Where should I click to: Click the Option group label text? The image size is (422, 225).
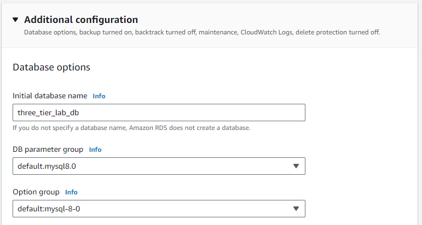point(36,192)
